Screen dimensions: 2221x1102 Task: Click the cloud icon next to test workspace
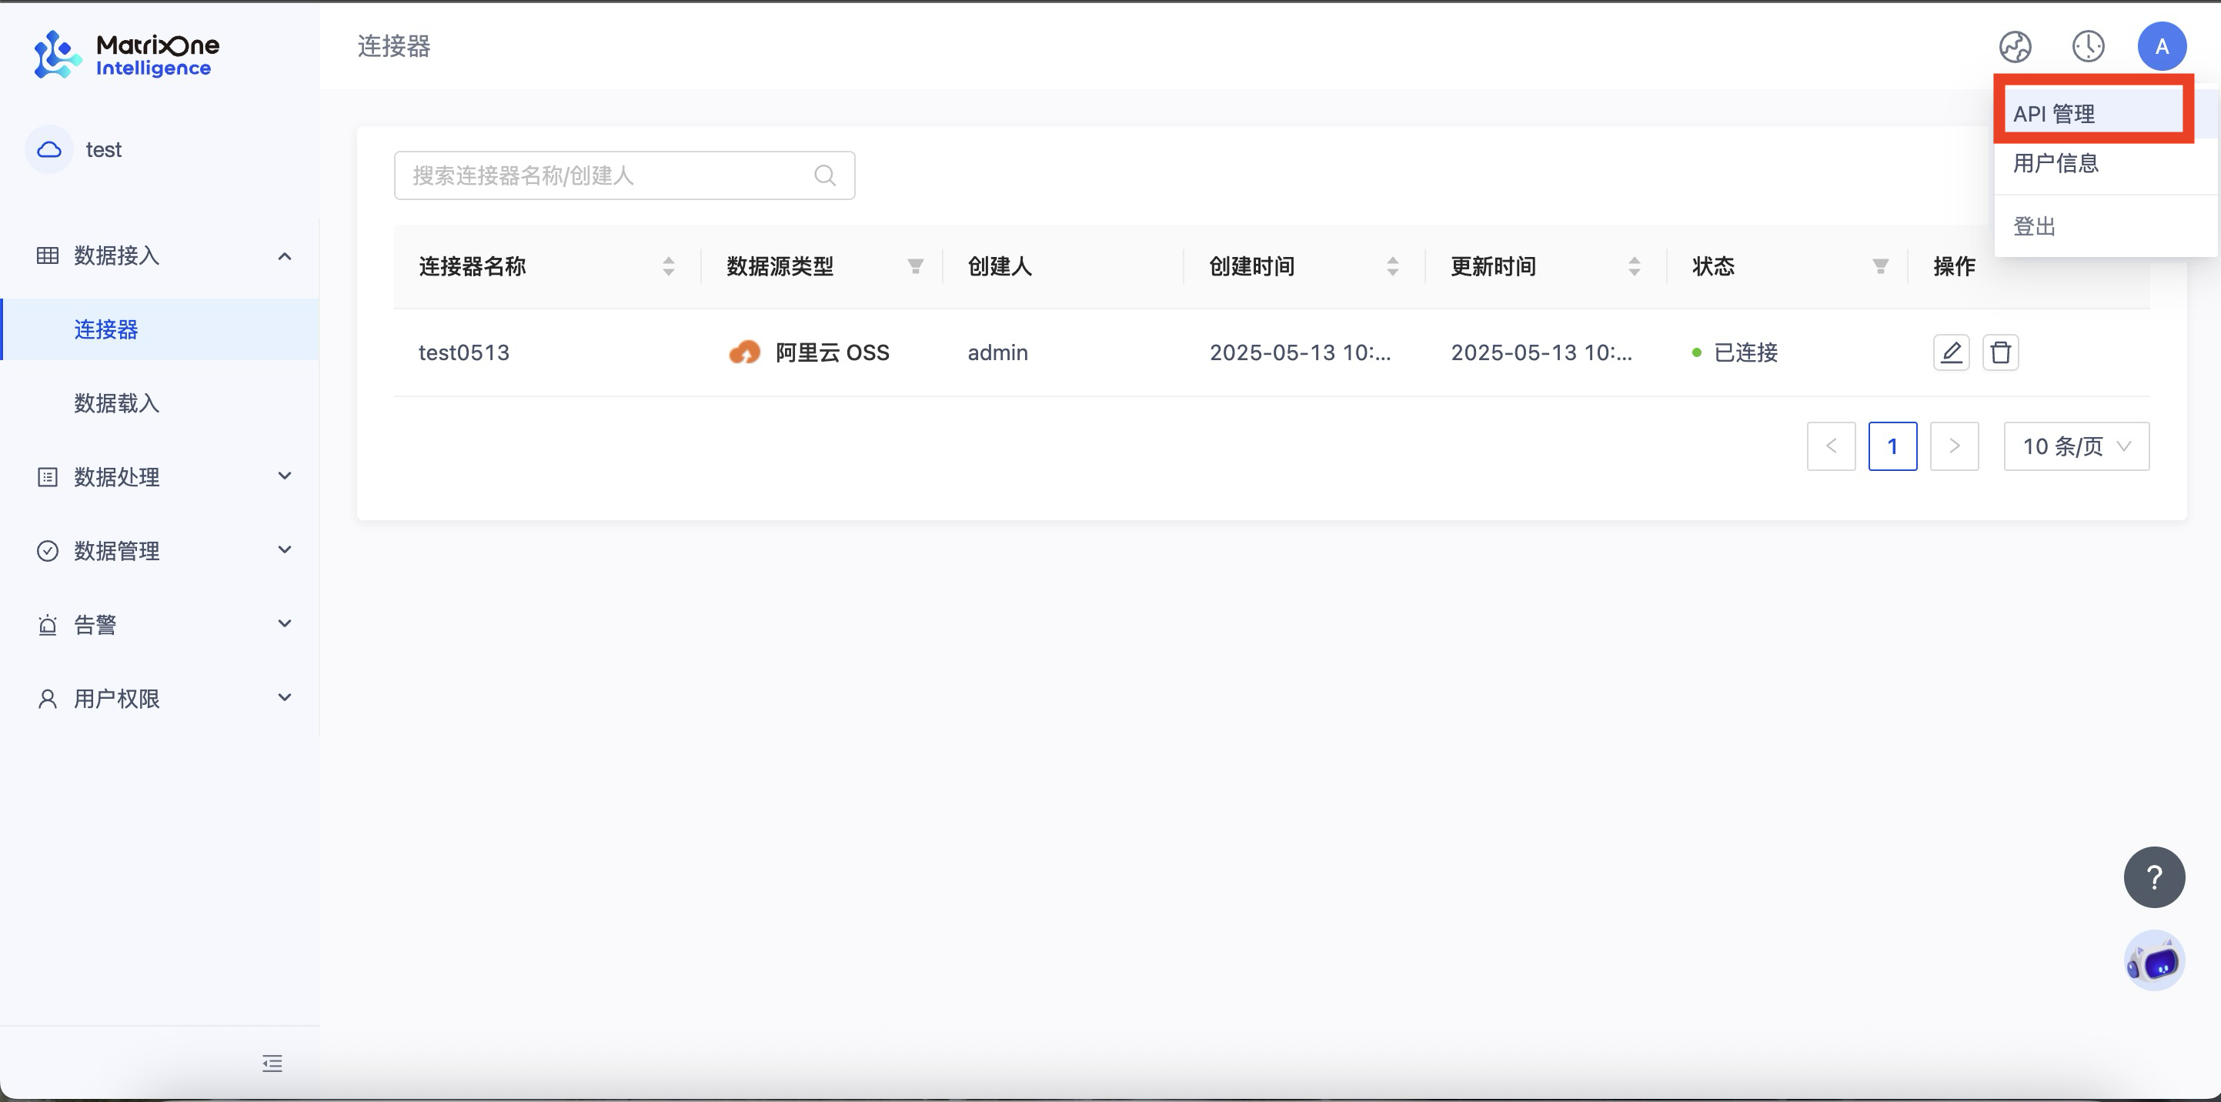(48, 149)
